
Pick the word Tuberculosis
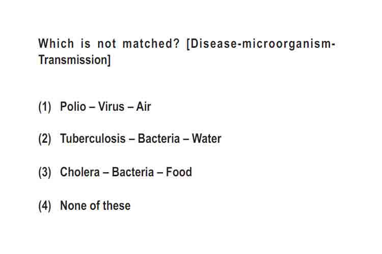click(93, 139)
